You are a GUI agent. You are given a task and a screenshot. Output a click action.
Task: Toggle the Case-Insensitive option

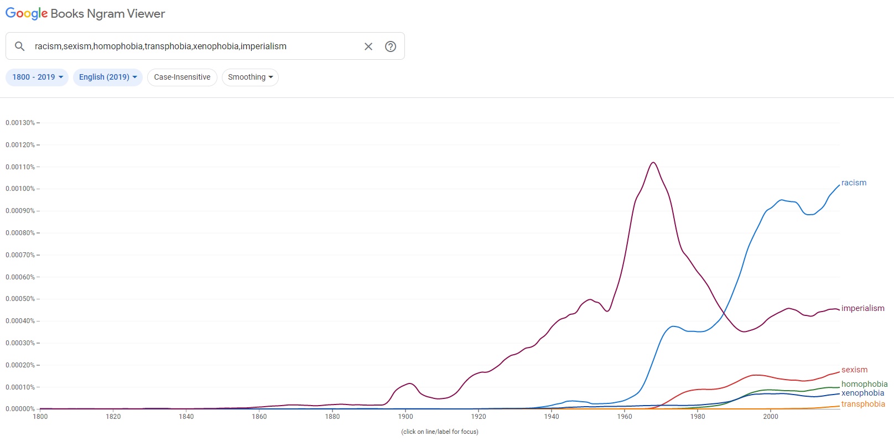click(182, 77)
